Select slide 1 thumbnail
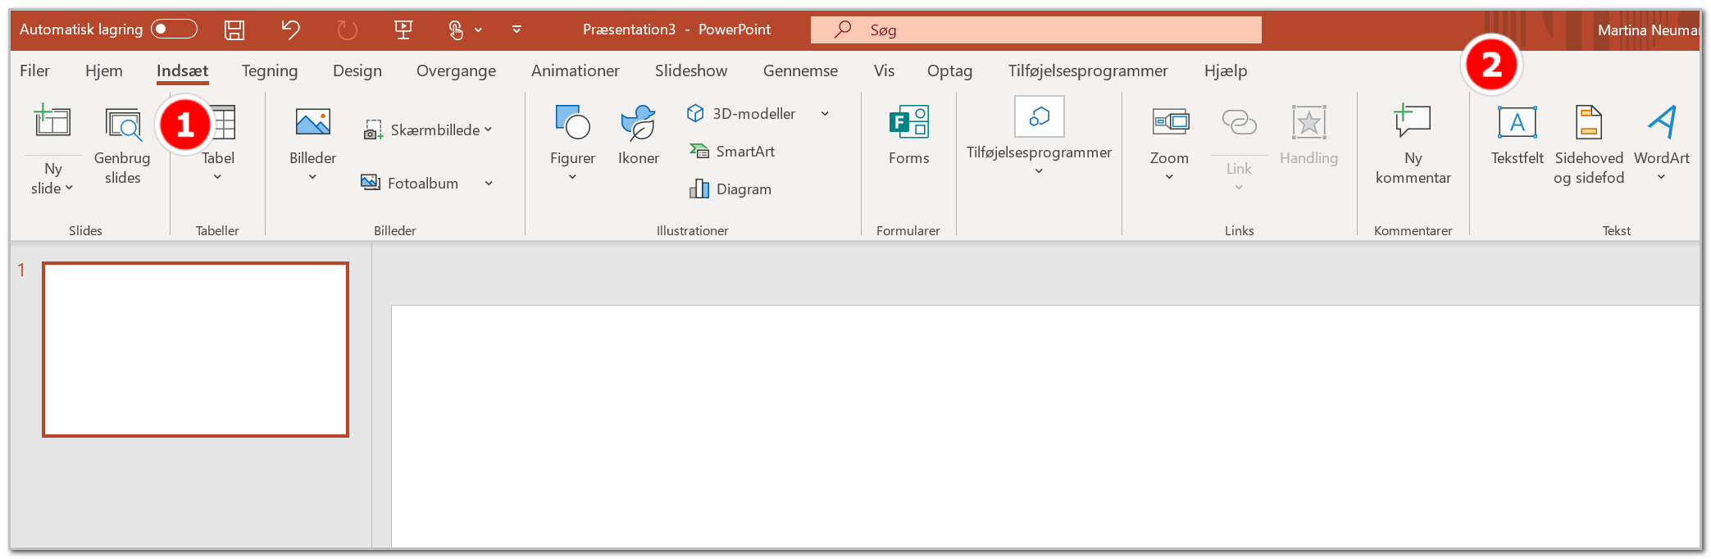 coord(196,349)
